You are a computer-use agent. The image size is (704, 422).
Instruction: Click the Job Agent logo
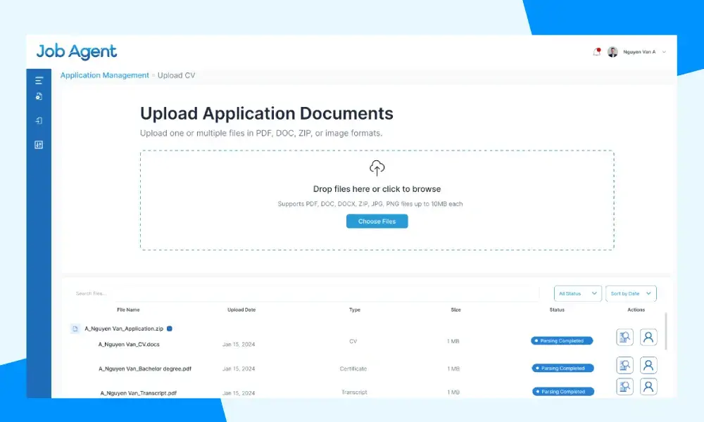point(76,52)
